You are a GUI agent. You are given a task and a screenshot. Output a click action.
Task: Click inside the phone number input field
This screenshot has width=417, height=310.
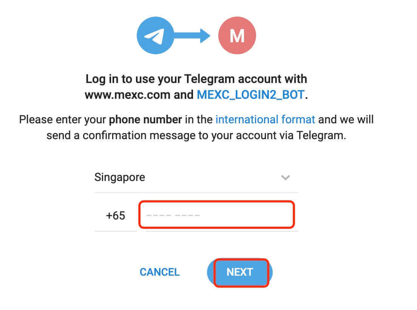coord(217,214)
